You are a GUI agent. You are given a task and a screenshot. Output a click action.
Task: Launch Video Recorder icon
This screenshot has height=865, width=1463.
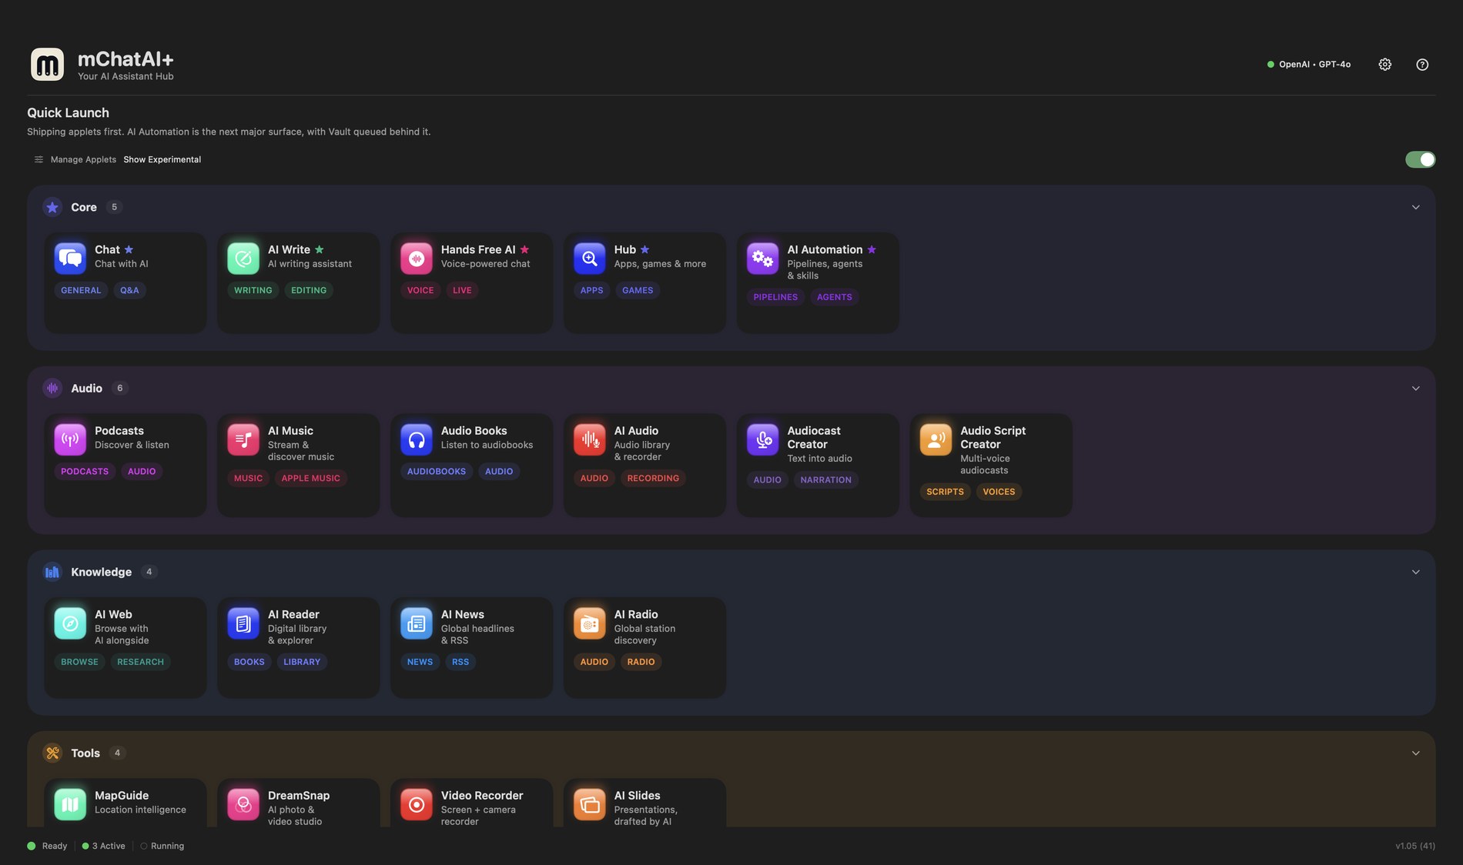pyautogui.click(x=417, y=804)
